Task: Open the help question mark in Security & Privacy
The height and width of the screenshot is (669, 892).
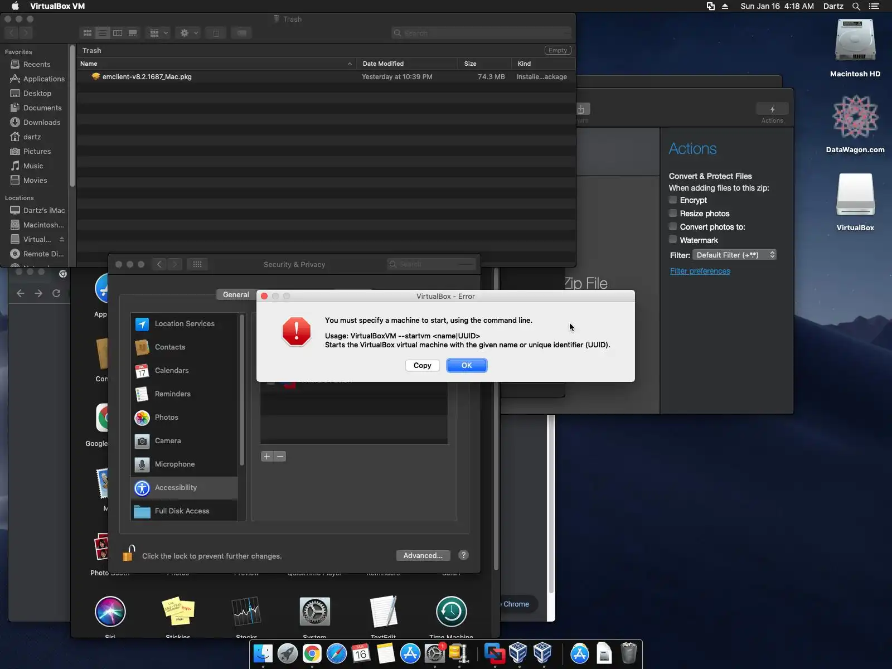Action: 463,555
